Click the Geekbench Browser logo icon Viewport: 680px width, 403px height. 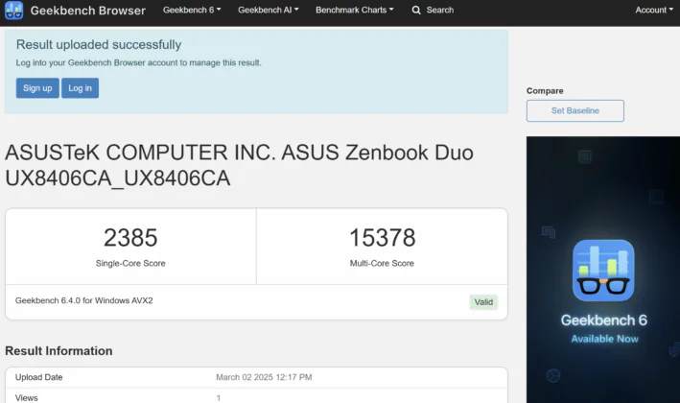point(13,11)
